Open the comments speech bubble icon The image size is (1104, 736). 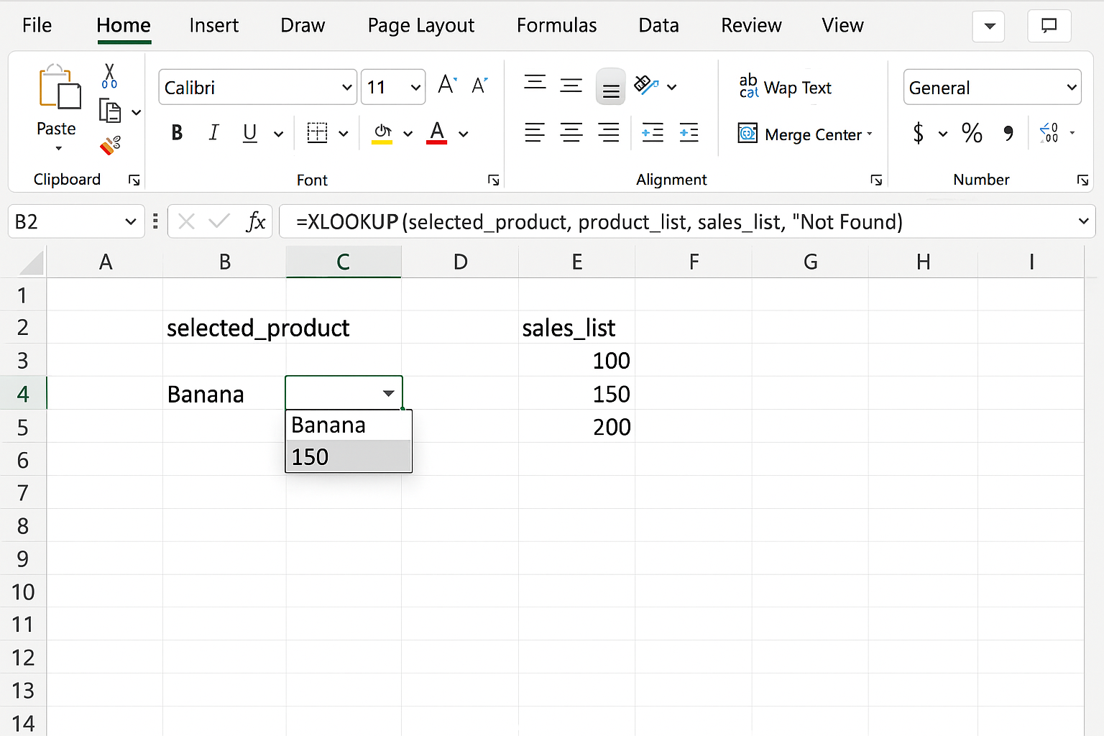point(1049,27)
